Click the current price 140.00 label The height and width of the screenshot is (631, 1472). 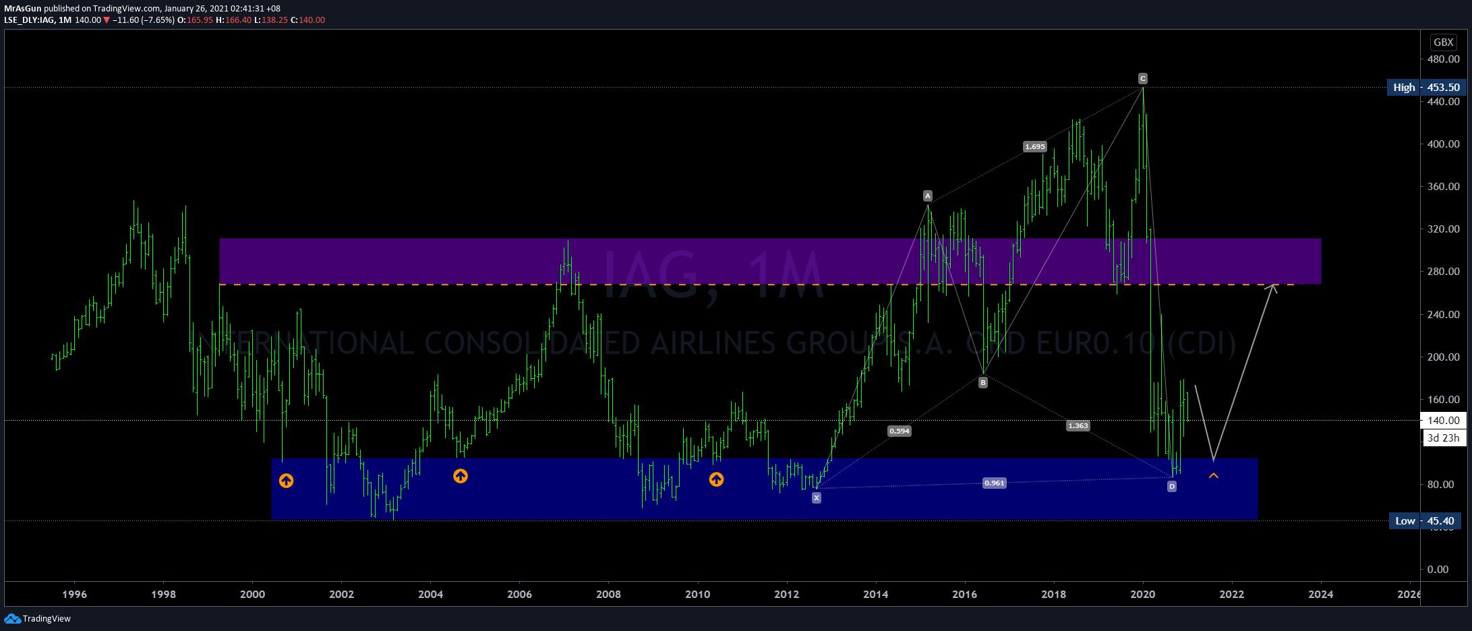pyautogui.click(x=1444, y=420)
